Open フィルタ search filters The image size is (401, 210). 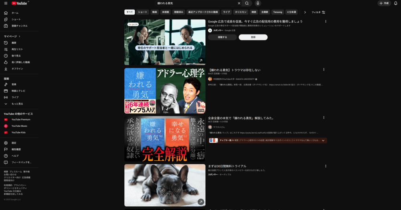(318, 12)
